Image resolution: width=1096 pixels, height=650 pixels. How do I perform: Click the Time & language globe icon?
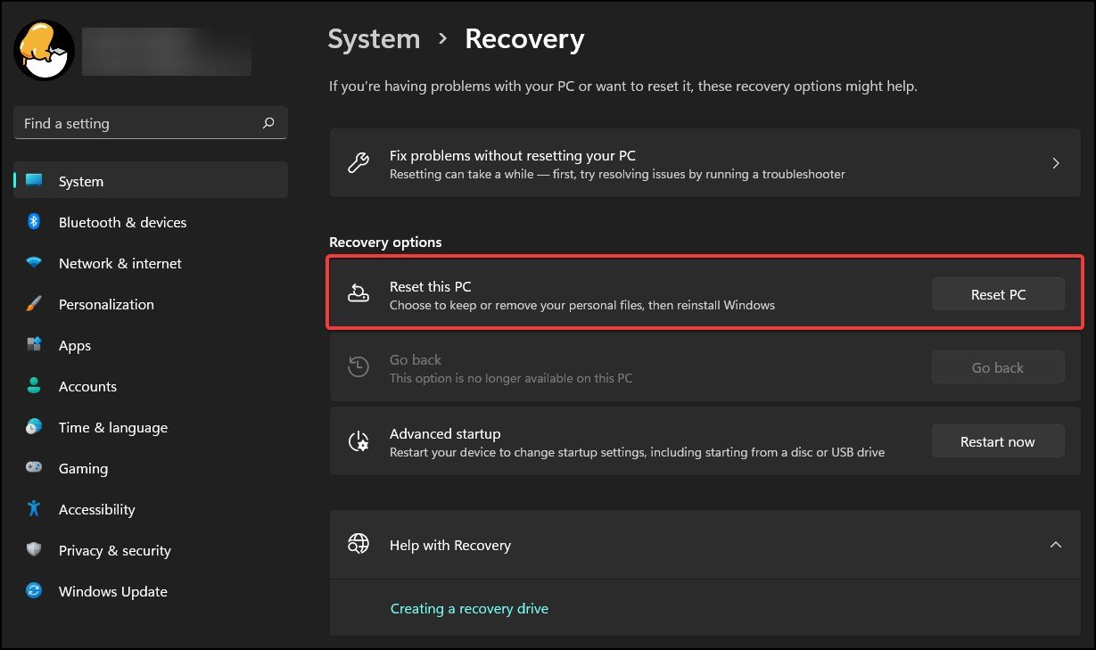(34, 427)
